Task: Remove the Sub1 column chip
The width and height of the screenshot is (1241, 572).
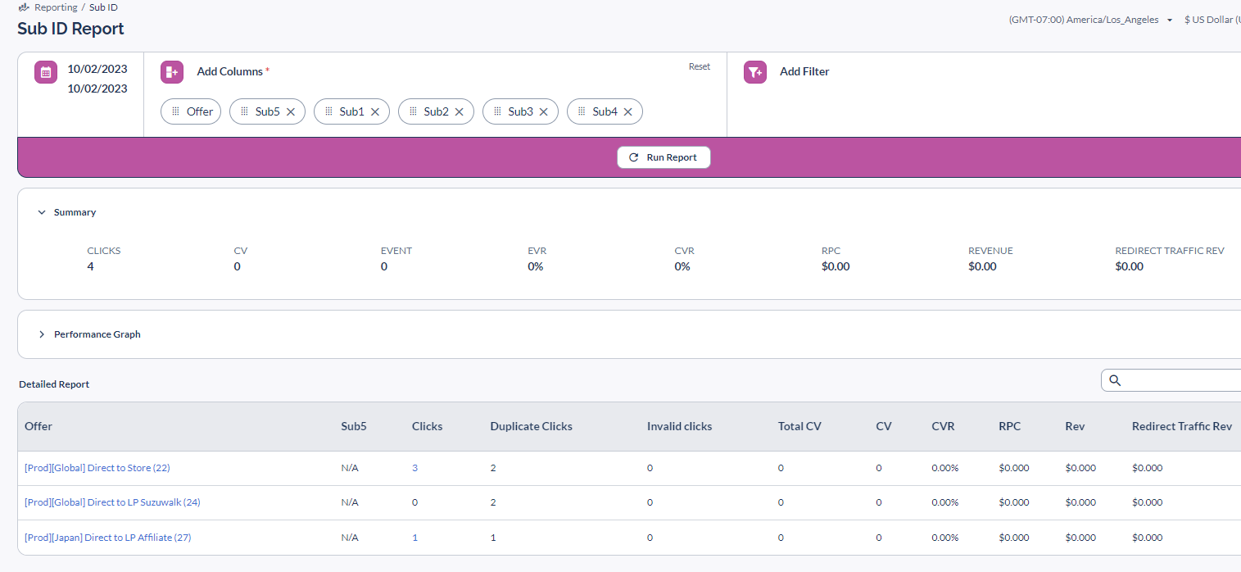Action: coord(375,112)
